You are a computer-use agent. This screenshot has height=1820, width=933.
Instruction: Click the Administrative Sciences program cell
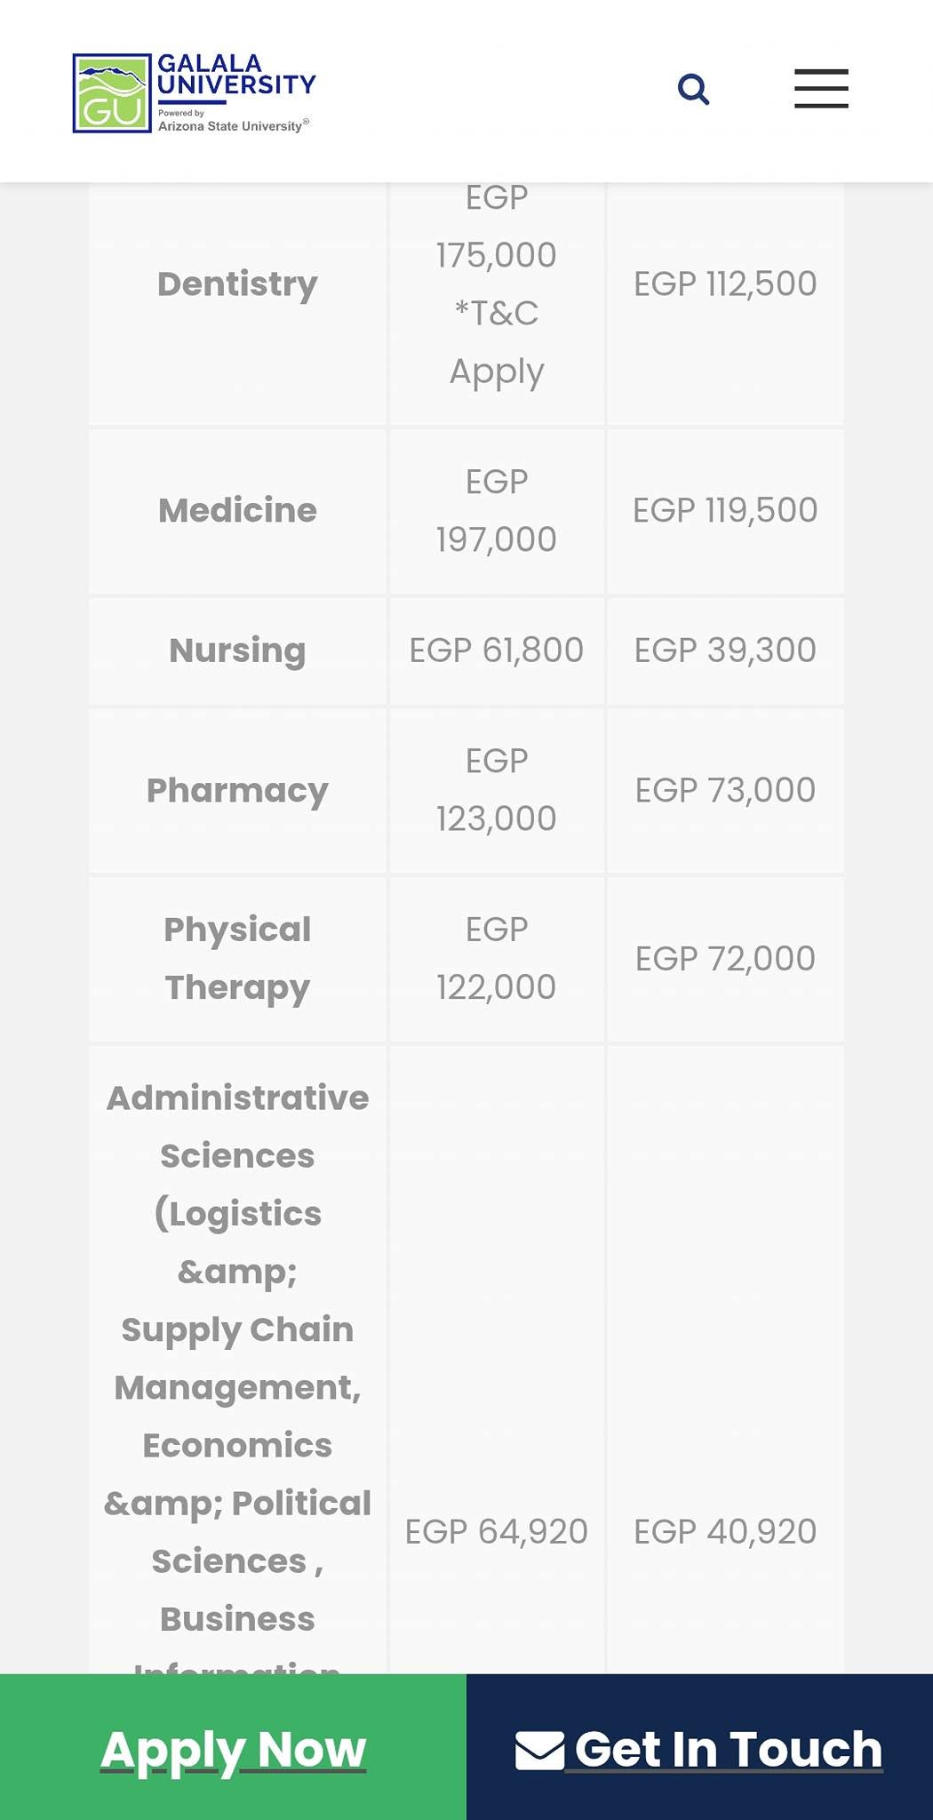coord(237,1360)
